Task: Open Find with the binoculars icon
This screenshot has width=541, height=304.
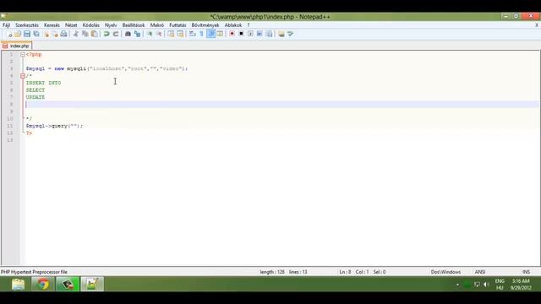Action: [128, 34]
